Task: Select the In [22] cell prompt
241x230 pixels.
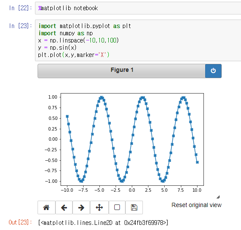Action: tap(20, 8)
